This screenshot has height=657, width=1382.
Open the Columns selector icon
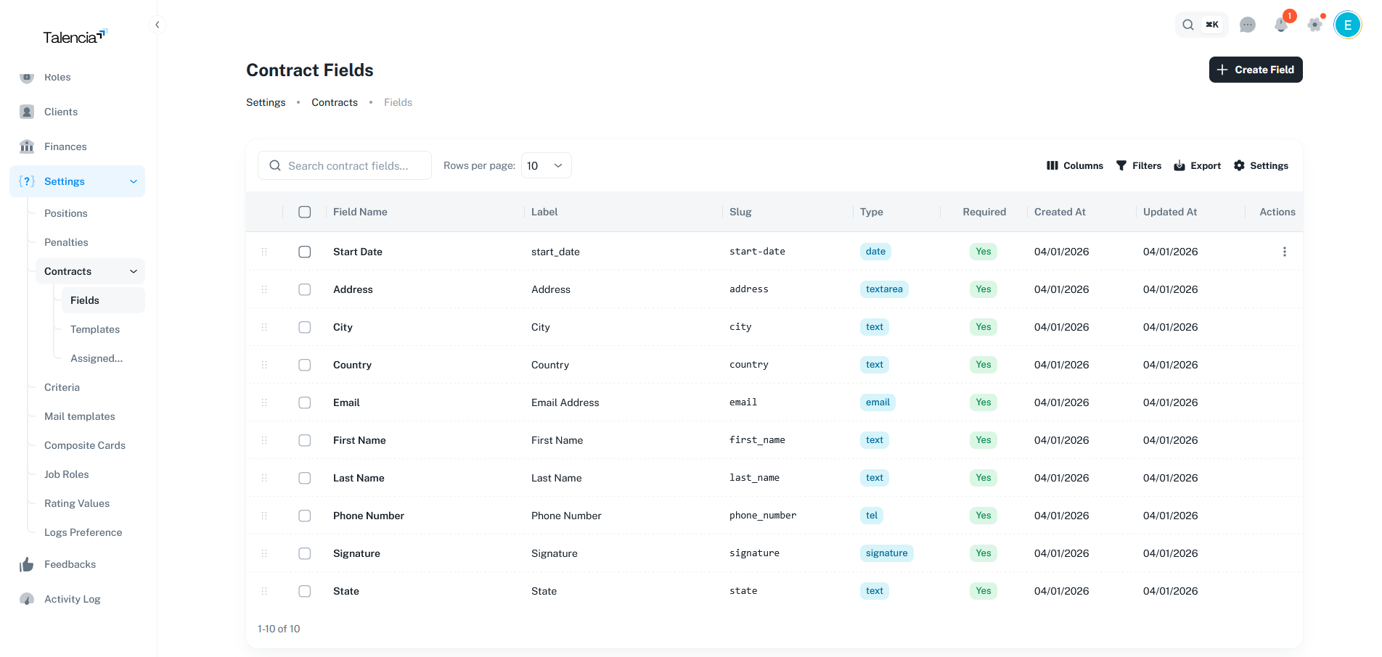click(x=1053, y=165)
